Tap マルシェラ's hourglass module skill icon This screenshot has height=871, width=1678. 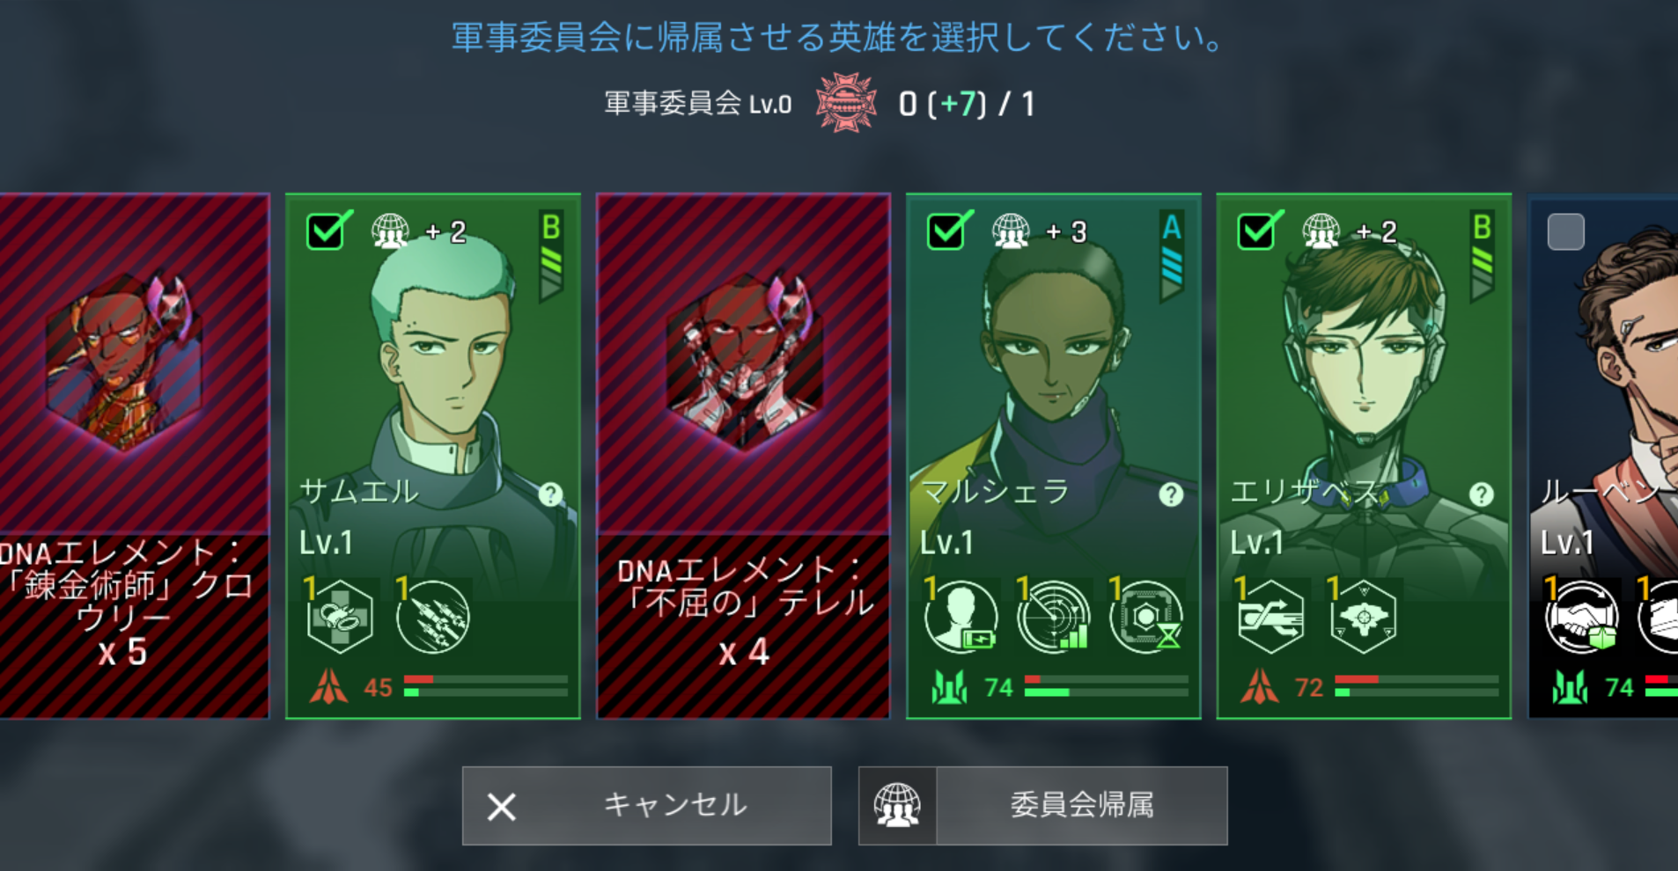(x=1146, y=617)
